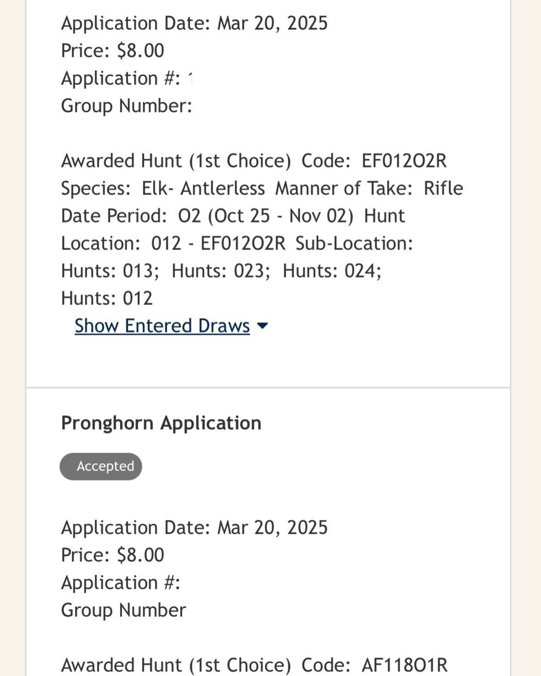
Task: Click the Hunts: 023 sub-location entry
Action: [x=221, y=271]
